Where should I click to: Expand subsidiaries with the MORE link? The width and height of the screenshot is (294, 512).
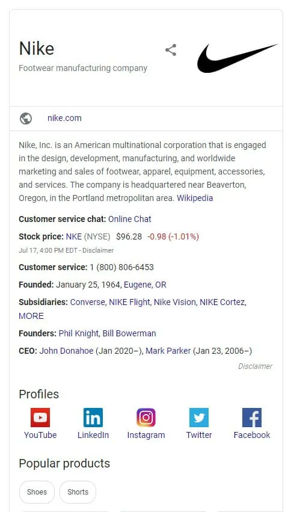point(31,316)
